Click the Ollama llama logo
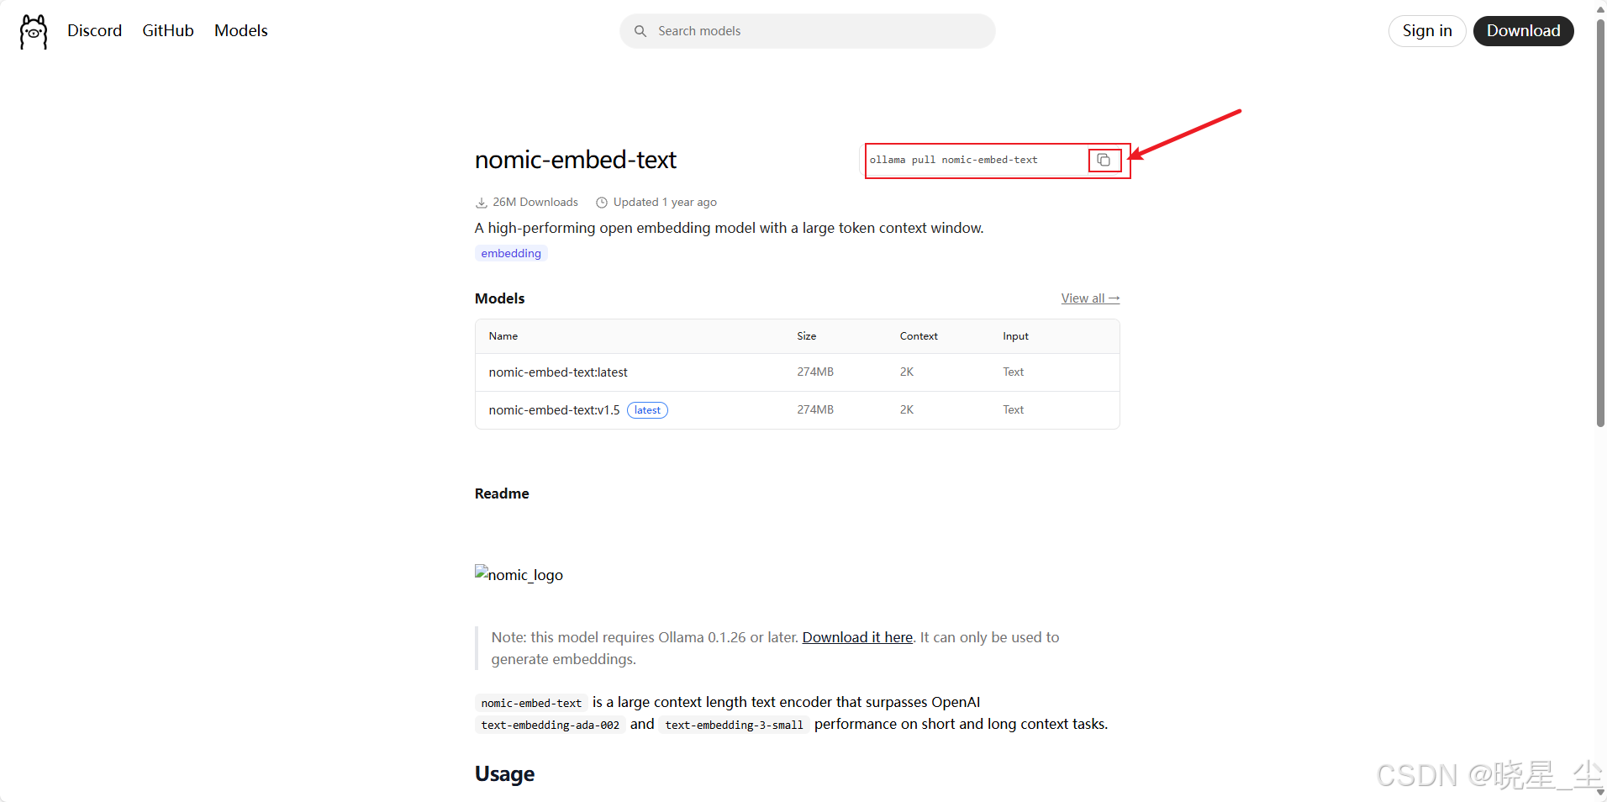 pos(34,31)
